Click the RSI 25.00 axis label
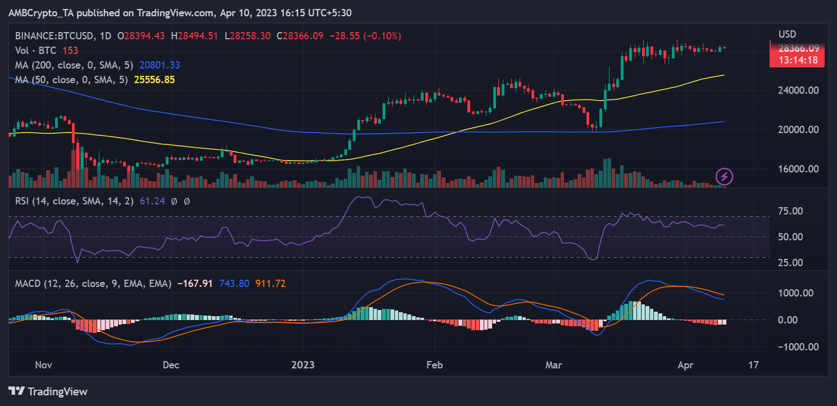 pyautogui.click(x=791, y=263)
